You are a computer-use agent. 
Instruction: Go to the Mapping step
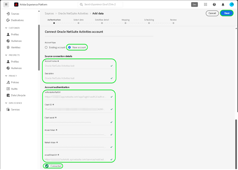click(126, 21)
